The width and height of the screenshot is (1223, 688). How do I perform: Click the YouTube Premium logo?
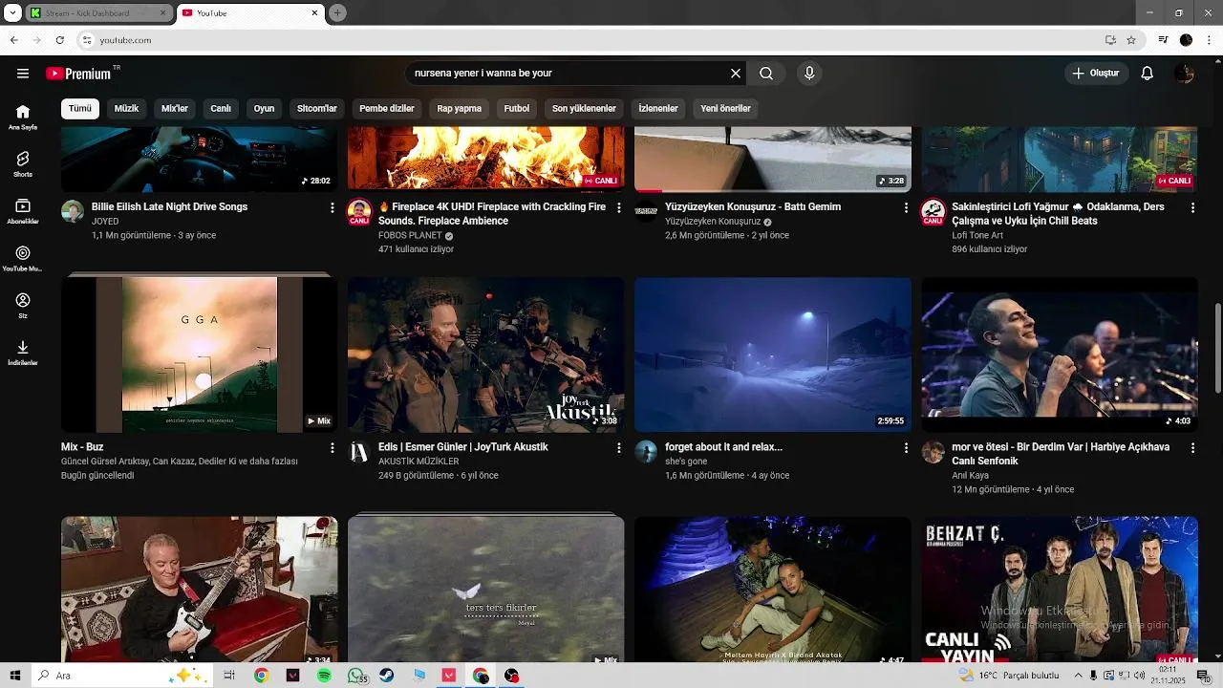83,74
